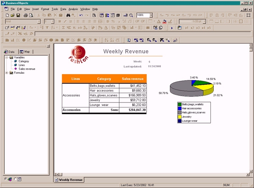Viewport: 254px width, 188px height.
Task: Click the Undo arrow icon
Action: [81, 15]
